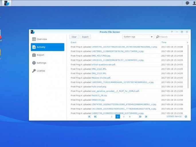
Task: Open file link file2015_08.zip
Action: (99, 95)
